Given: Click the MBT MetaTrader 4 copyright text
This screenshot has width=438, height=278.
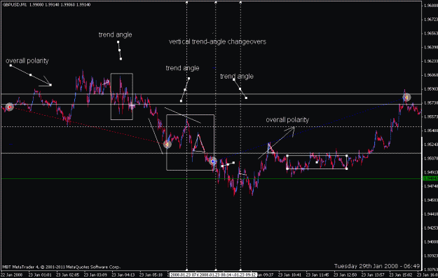Looking at the screenshot, I should pyautogui.click(x=62, y=267).
